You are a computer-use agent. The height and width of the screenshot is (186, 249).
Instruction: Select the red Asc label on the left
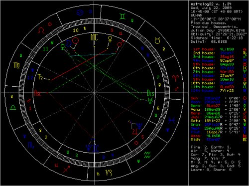[37, 93]
